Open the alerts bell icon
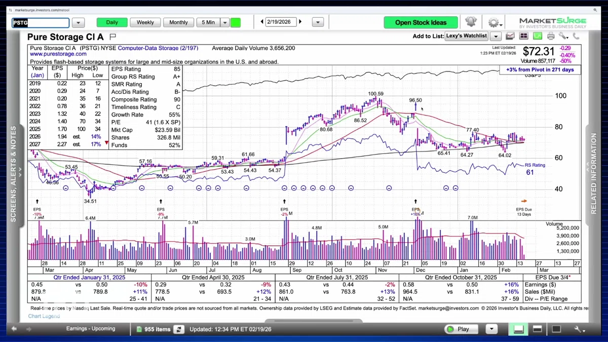608x342 pixels. point(471,22)
